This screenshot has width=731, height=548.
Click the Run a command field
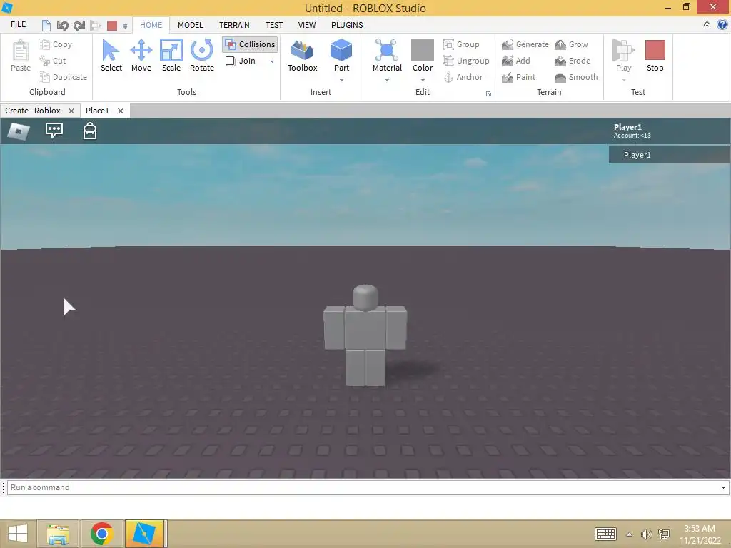coord(363,487)
